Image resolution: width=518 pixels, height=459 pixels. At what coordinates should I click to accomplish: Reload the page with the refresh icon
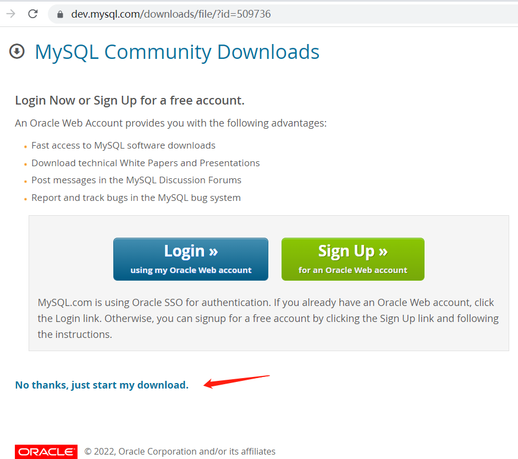[32, 14]
